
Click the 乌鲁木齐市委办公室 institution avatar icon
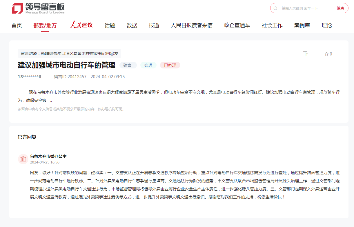[23, 159]
